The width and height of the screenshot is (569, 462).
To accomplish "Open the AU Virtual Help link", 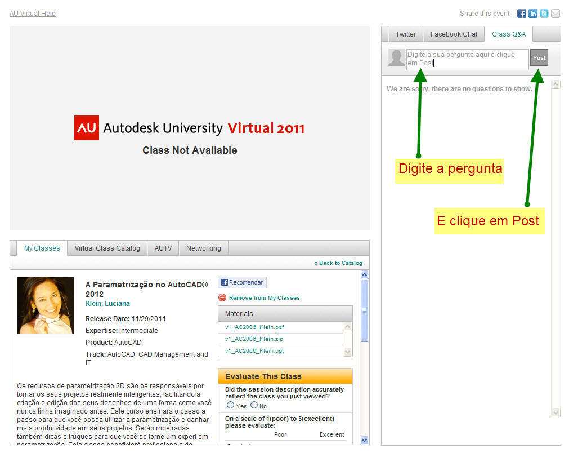I will [32, 14].
